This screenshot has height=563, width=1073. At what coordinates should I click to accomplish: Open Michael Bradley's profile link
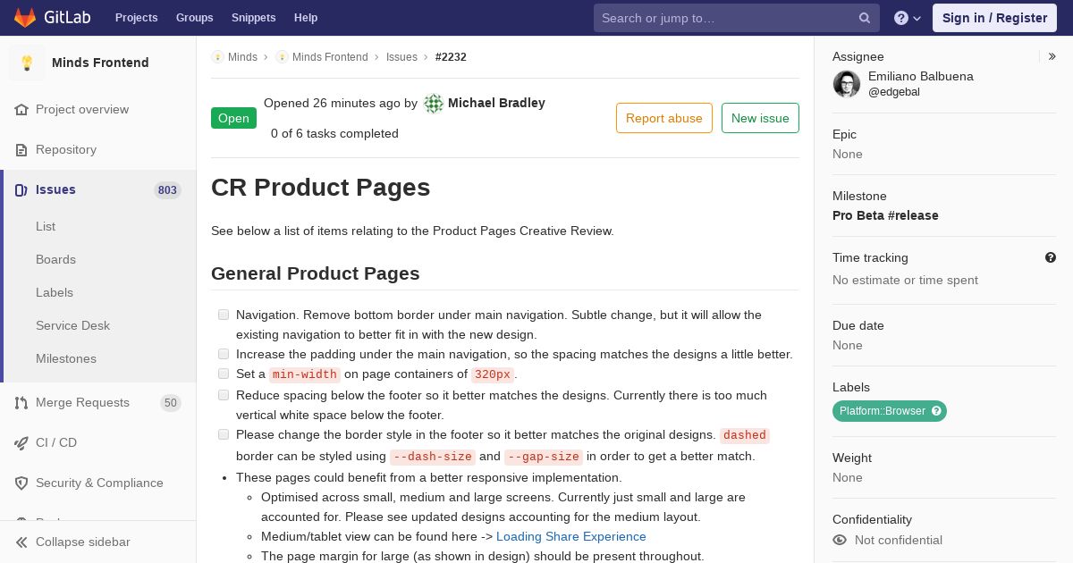click(x=496, y=103)
